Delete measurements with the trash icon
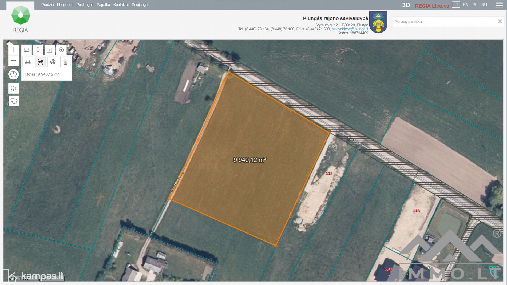This screenshot has height=285, width=507. click(x=65, y=62)
